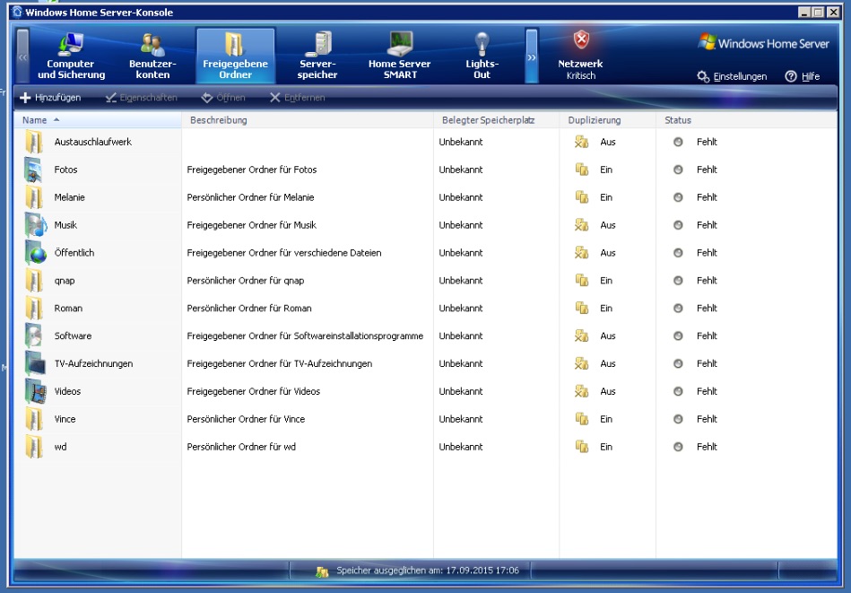Select the Vince folder icon
The width and height of the screenshot is (851, 593).
(x=34, y=419)
